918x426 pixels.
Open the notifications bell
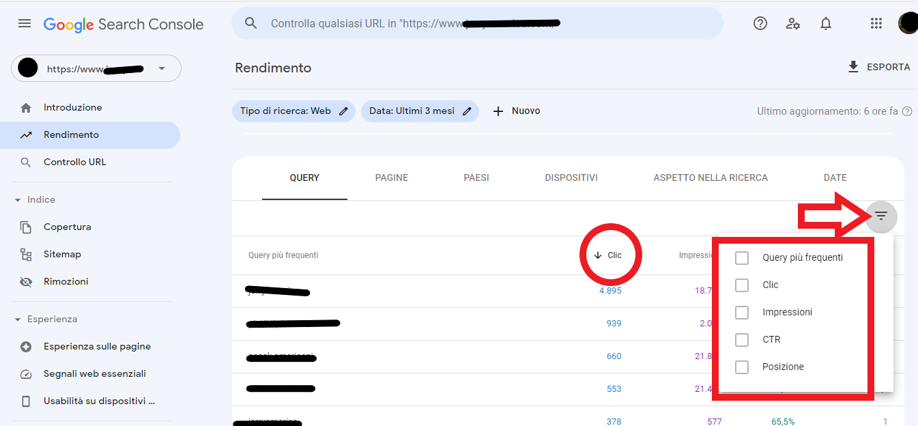coord(826,24)
